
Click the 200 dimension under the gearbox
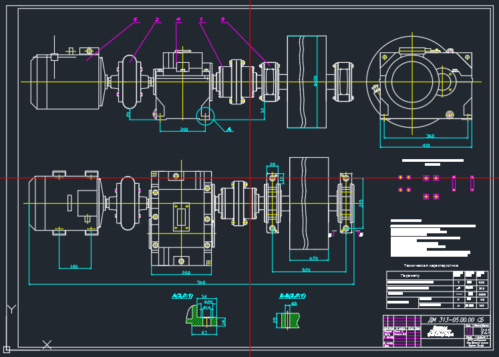coord(184,129)
